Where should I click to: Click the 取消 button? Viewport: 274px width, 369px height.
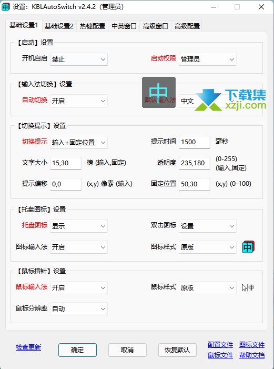click(x=127, y=350)
